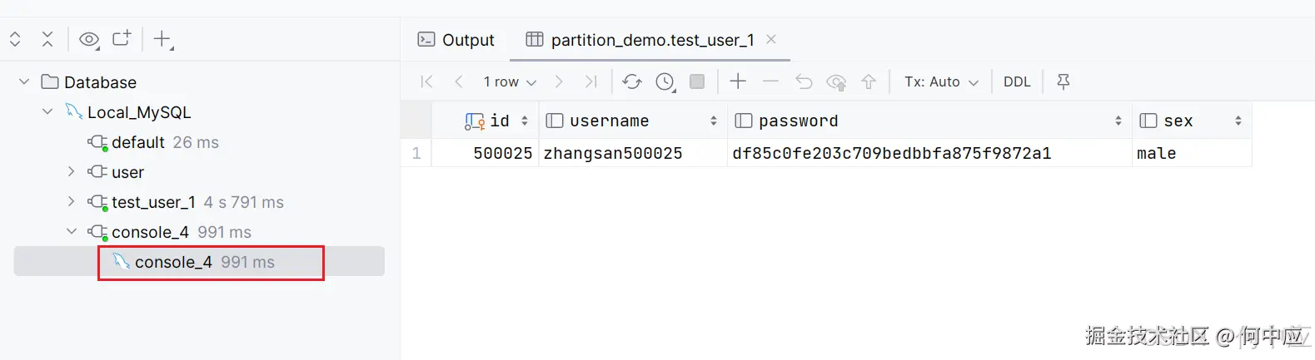Click the add row plus icon

[x=738, y=81]
